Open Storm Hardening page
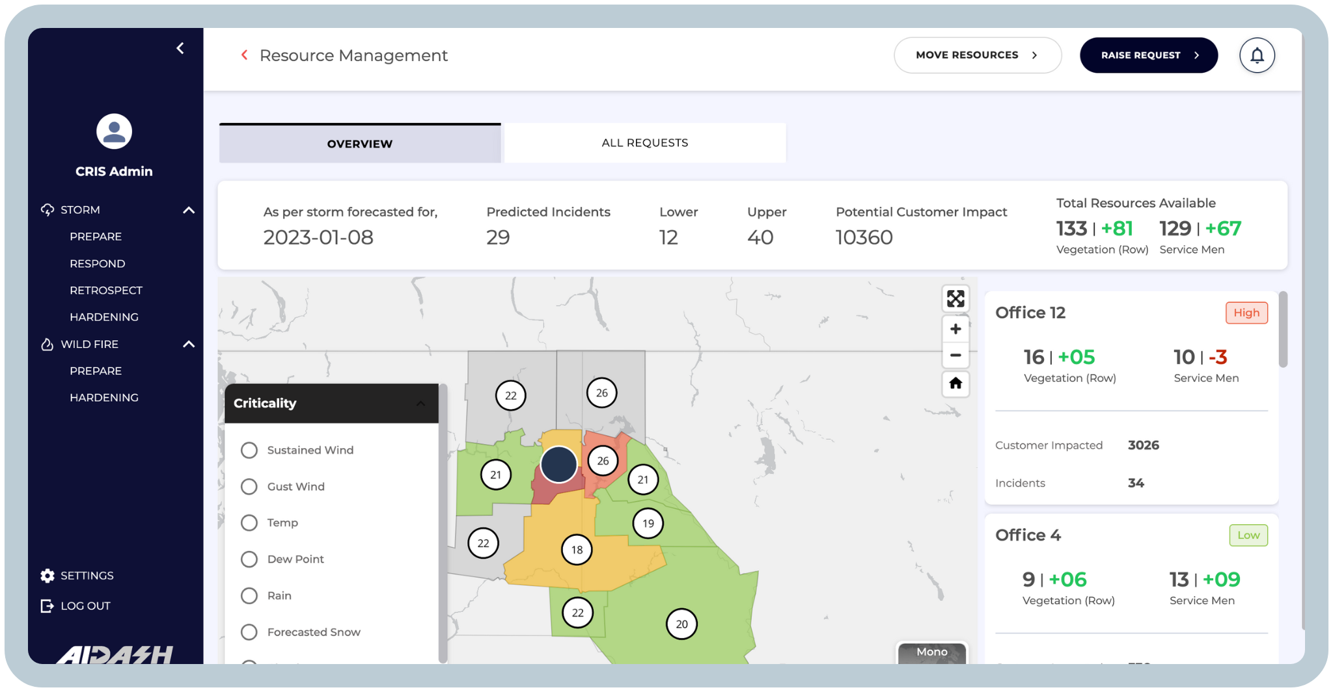The image size is (1333, 692). pyautogui.click(x=104, y=317)
